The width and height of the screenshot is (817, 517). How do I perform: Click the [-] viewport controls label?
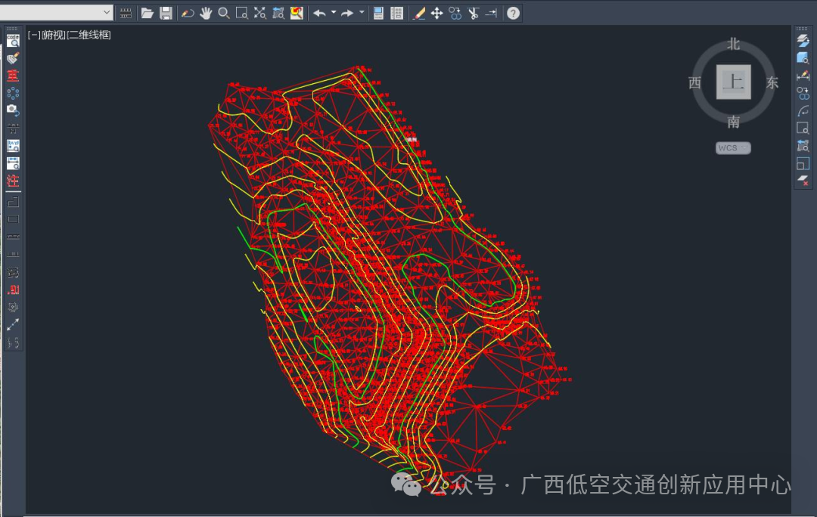click(x=33, y=35)
